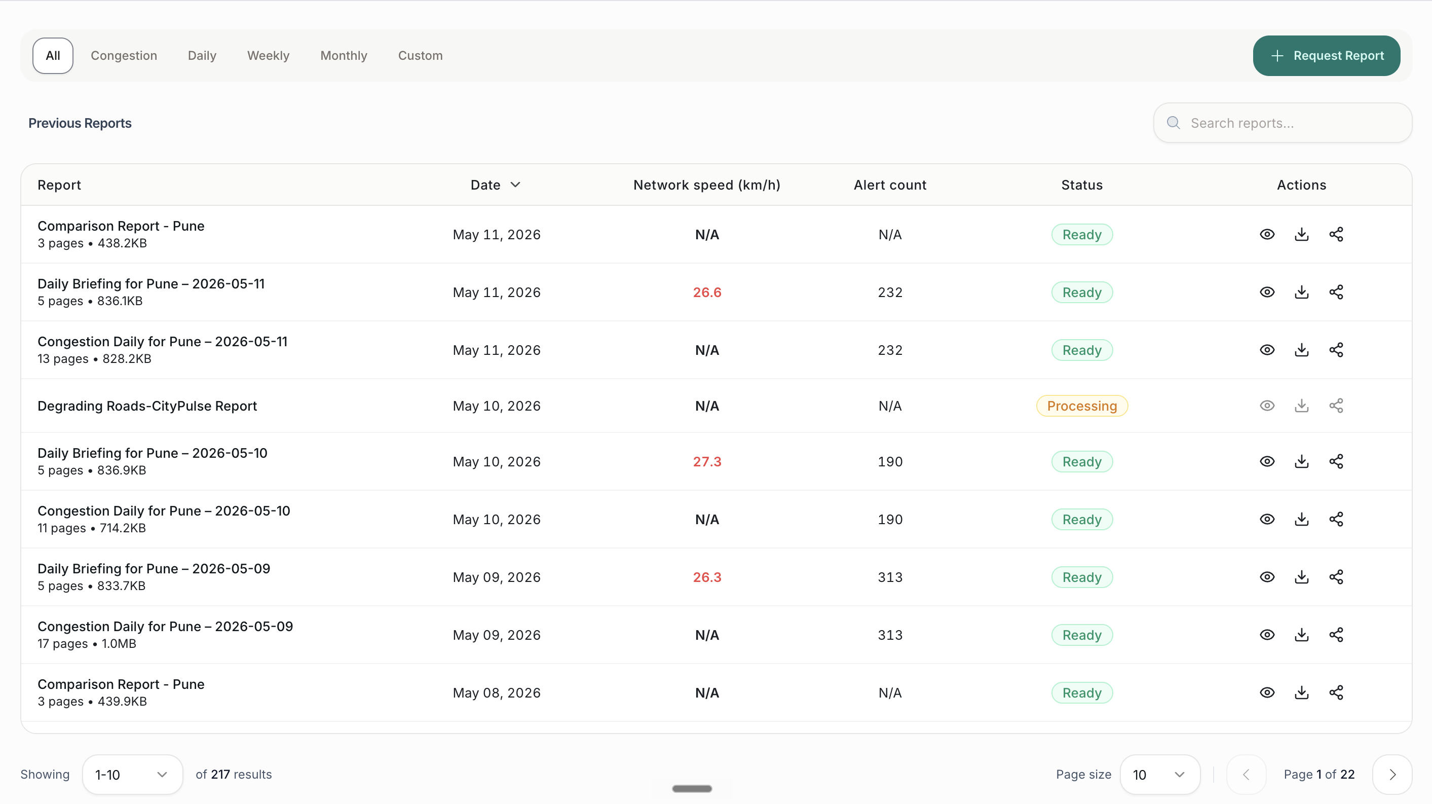The image size is (1432, 804).
Task: Download Congestion Daily for Pune 2026-05-09
Action: (1301, 634)
